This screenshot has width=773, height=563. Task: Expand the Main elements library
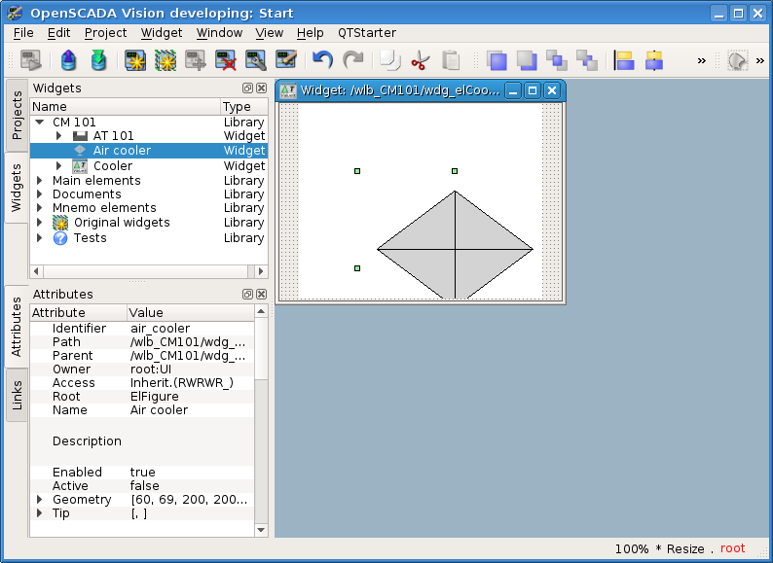click(x=40, y=181)
